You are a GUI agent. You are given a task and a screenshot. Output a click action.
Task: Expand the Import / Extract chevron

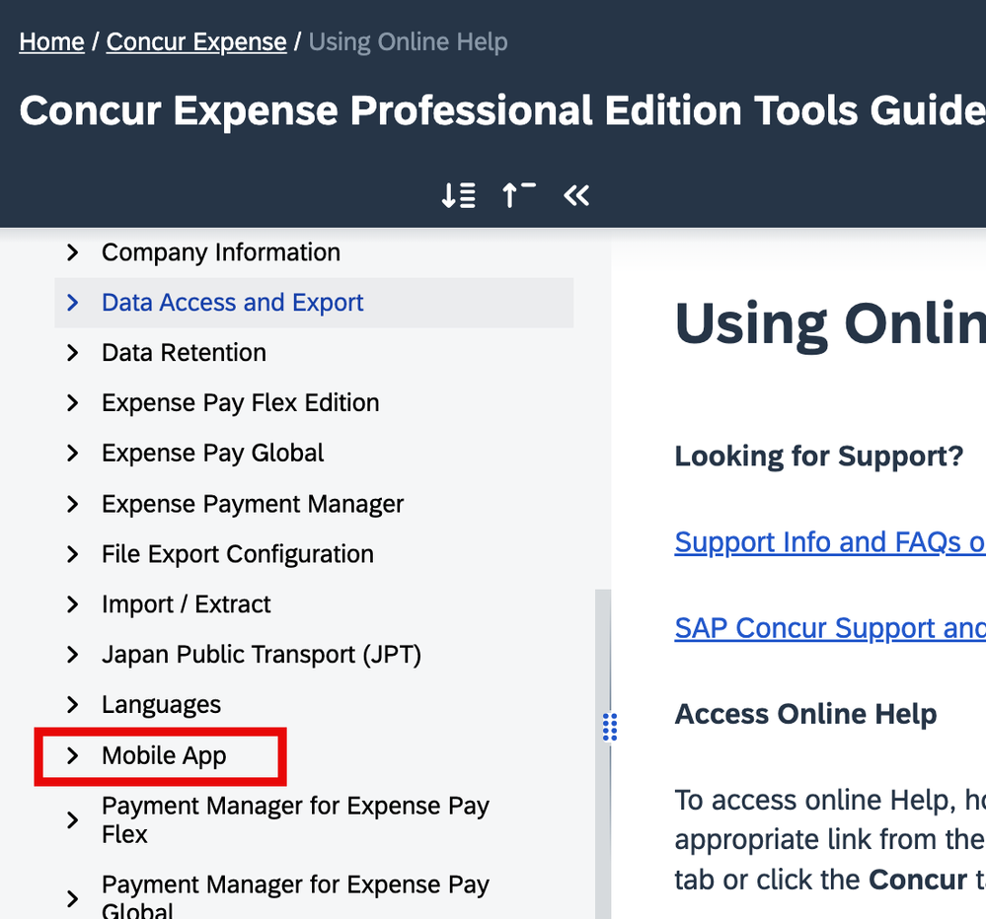[73, 604]
